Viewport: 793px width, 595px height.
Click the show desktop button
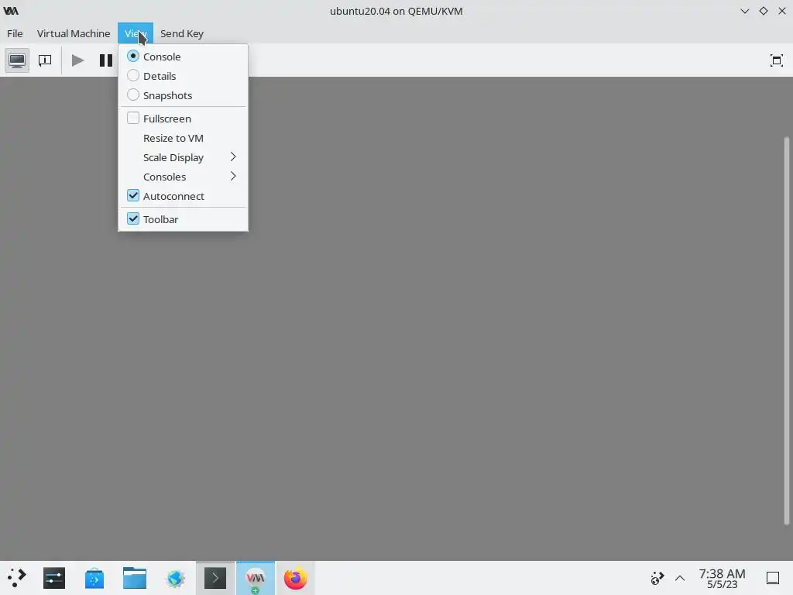click(x=773, y=578)
